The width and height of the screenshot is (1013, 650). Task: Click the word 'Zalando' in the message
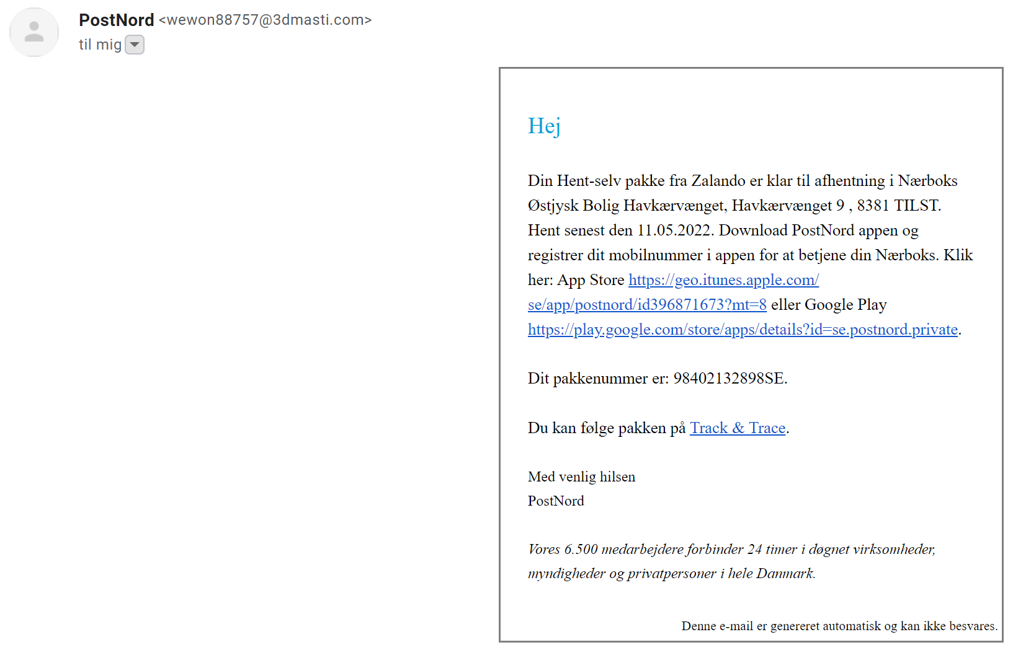point(718,181)
